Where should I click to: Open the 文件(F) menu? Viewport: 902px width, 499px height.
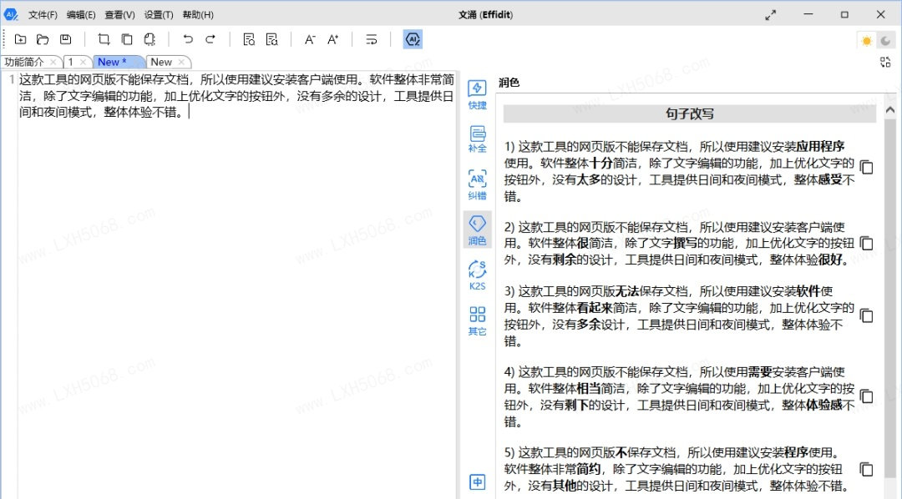click(x=43, y=15)
